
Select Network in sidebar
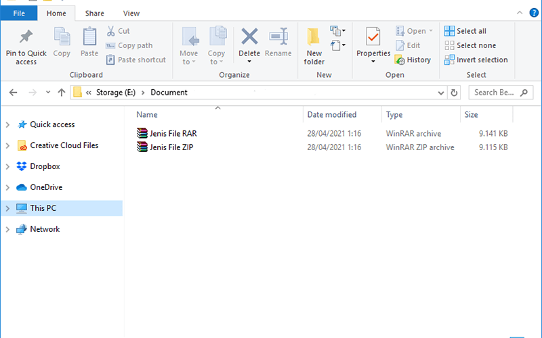pyautogui.click(x=45, y=229)
